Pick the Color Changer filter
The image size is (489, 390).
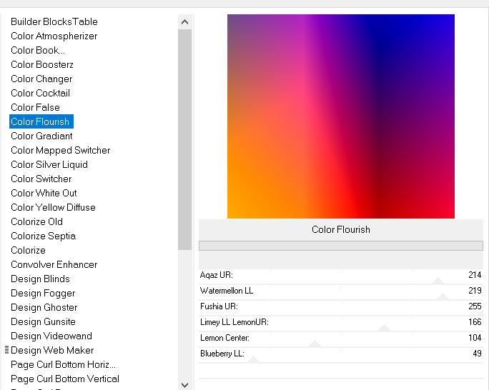click(x=41, y=79)
